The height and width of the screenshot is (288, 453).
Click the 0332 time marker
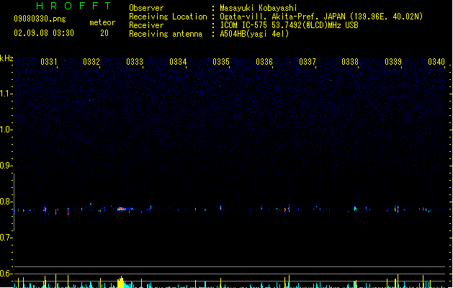click(91, 62)
